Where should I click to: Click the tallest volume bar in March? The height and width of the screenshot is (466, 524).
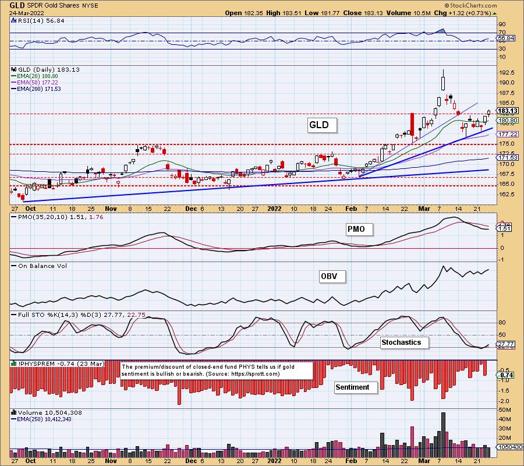tap(444, 435)
